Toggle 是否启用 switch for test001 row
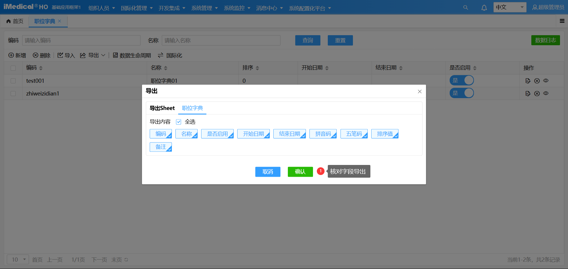Image resolution: width=568 pixels, height=269 pixels. point(461,80)
